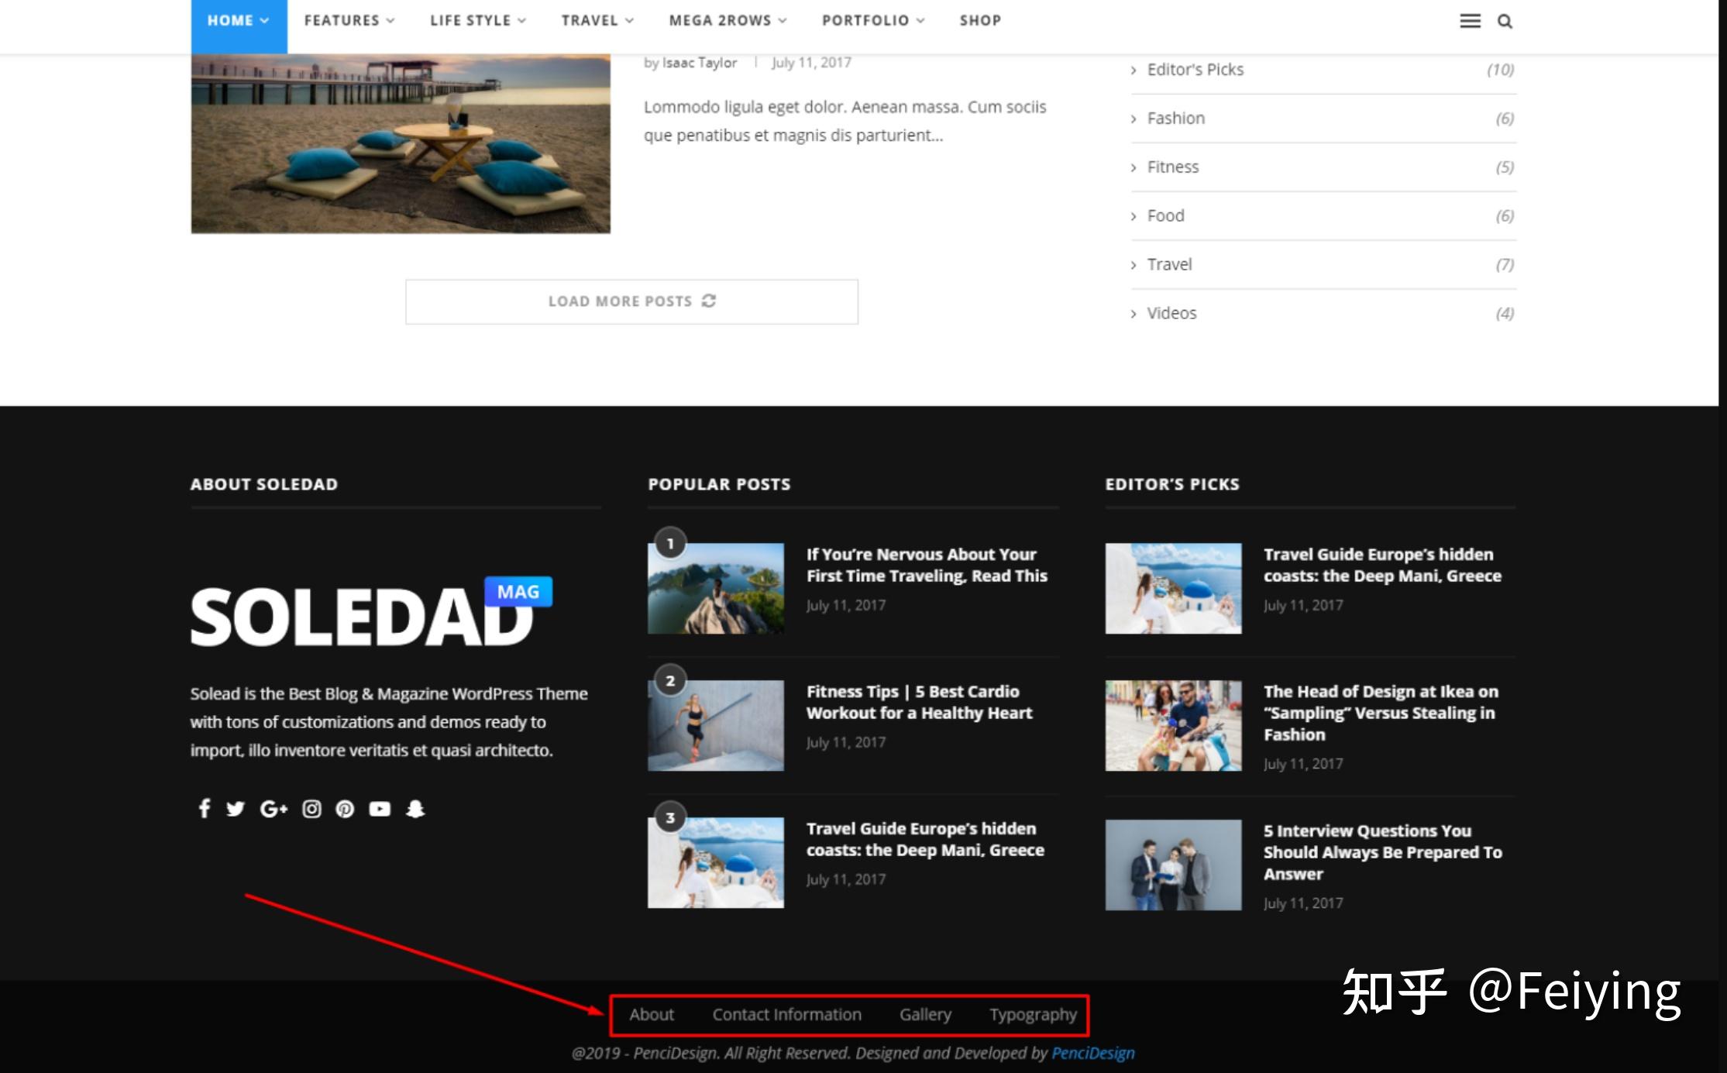
Task: Open the site search
Action: click(x=1505, y=21)
